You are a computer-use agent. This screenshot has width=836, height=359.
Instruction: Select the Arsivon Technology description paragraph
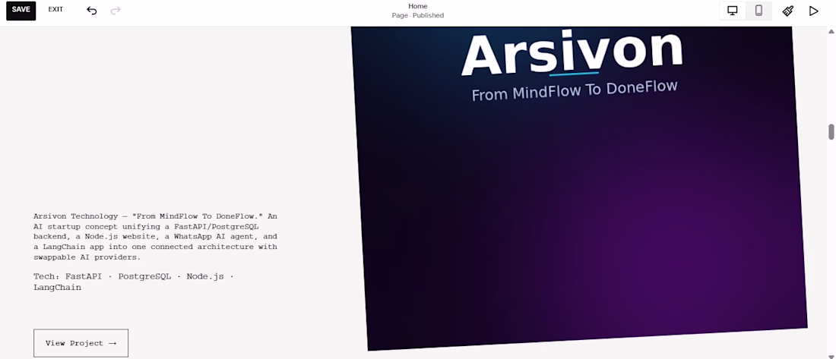pyautogui.click(x=155, y=237)
